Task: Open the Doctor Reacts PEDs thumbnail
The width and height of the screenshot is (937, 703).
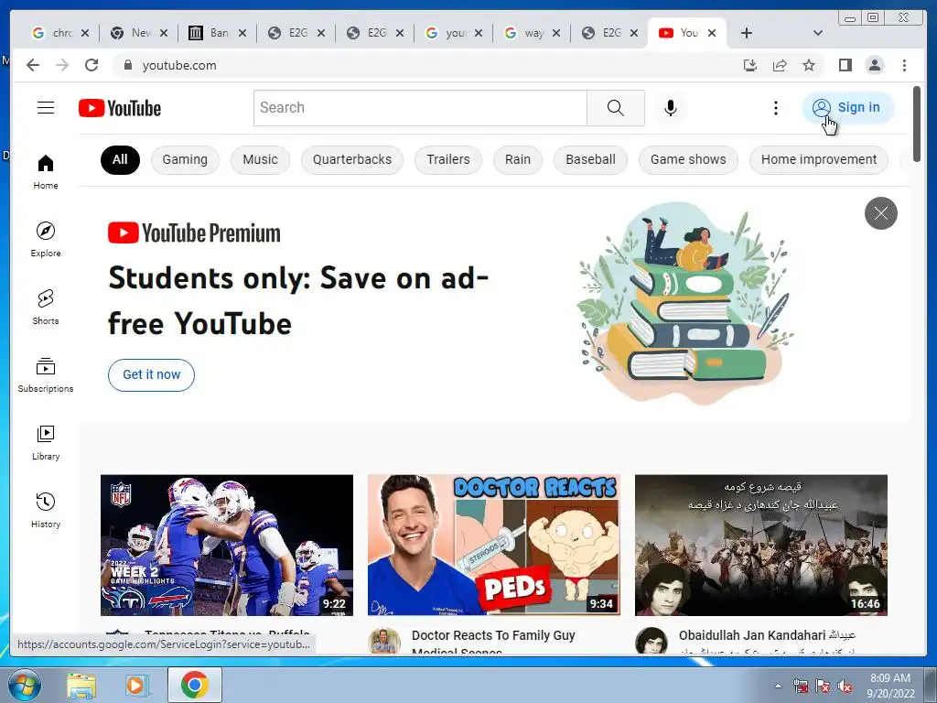Action: pyautogui.click(x=493, y=545)
